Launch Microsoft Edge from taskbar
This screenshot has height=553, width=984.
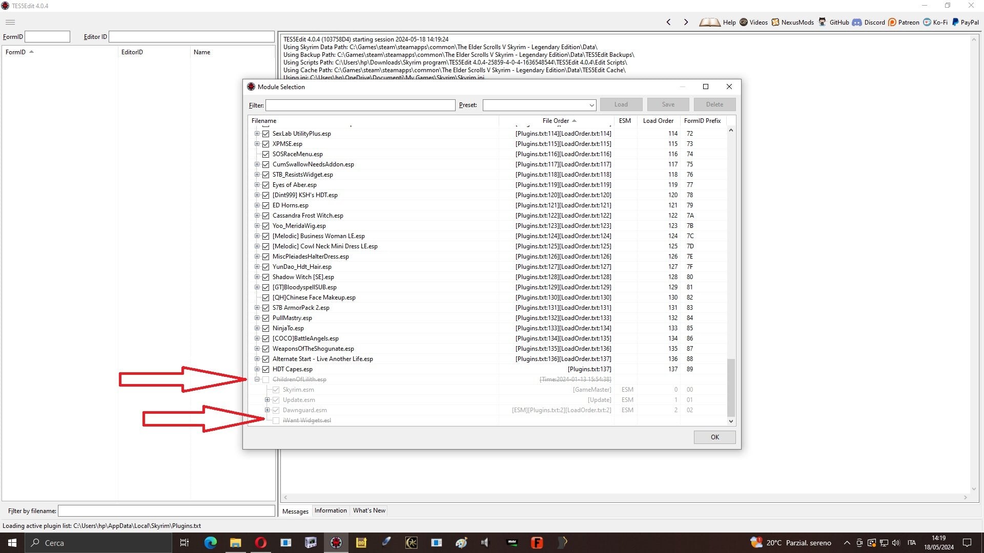point(210,543)
